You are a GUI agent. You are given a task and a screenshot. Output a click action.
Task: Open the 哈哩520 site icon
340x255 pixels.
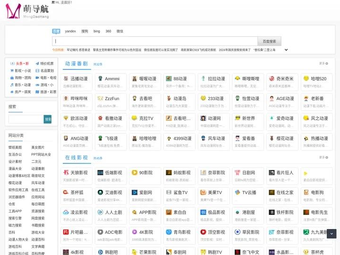click(x=306, y=78)
